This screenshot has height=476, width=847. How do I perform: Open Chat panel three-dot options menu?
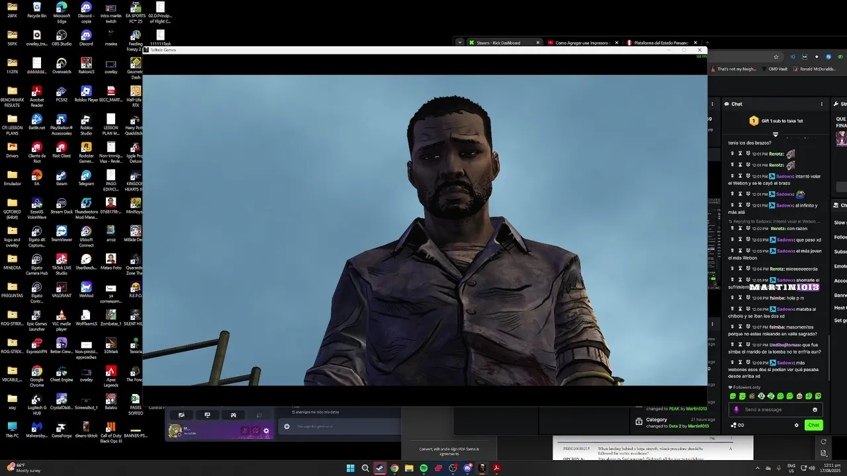point(822,104)
